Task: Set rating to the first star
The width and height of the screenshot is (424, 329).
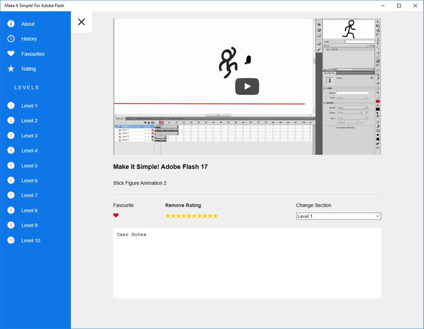Action: point(168,216)
